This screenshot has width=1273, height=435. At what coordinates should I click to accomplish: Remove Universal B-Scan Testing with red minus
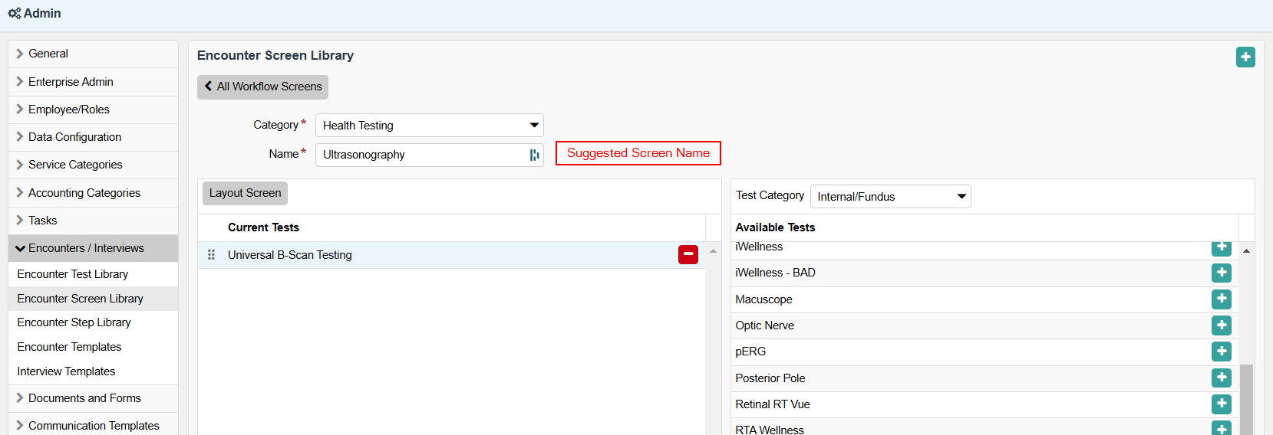tap(688, 255)
